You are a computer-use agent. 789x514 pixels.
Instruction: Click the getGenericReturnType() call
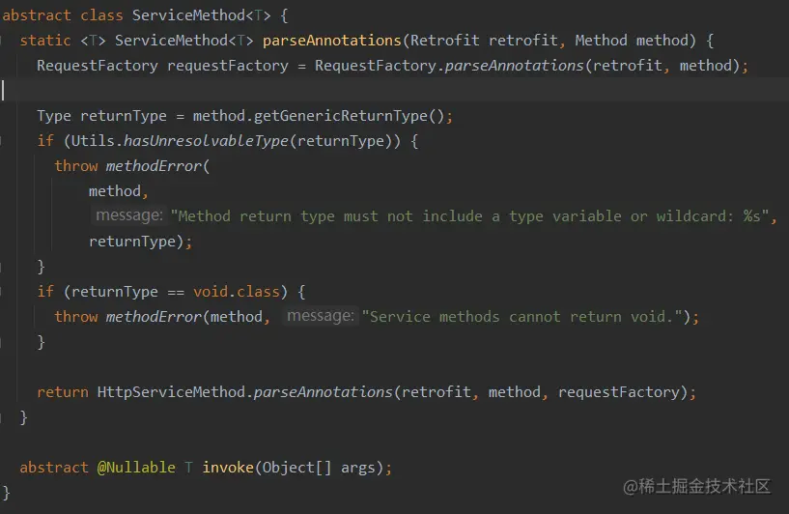pos(350,116)
